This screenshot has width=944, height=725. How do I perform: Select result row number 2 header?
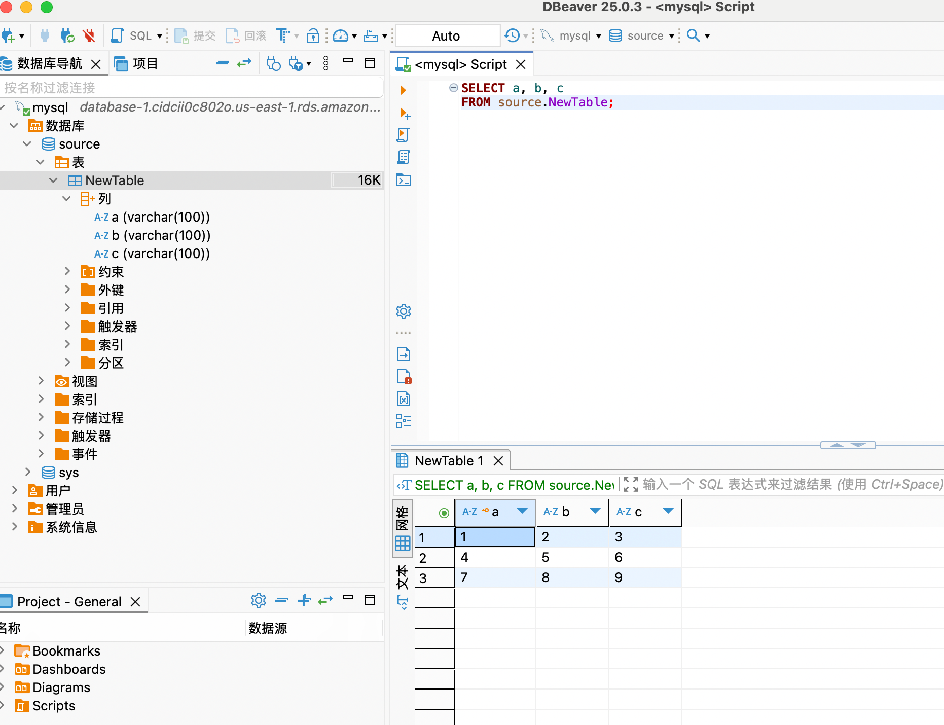[x=434, y=558]
